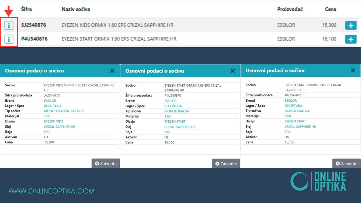
Task: Click the Naziv sočiva column header
Action: [76, 9]
